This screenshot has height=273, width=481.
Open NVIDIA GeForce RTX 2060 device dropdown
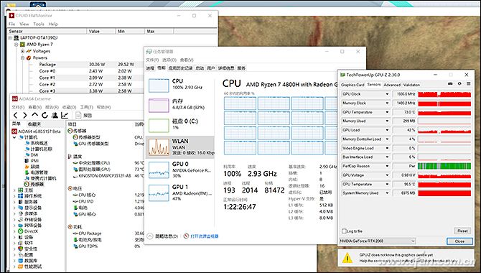point(413,241)
